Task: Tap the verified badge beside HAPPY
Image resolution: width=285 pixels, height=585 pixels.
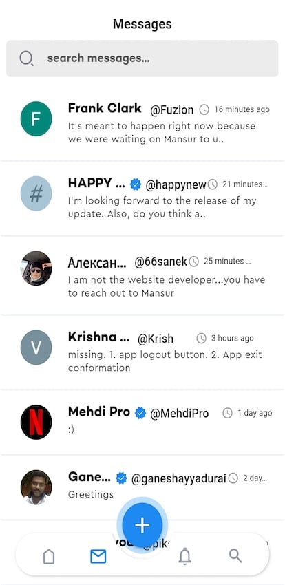Action: pyautogui.click(x=136, y=184)
